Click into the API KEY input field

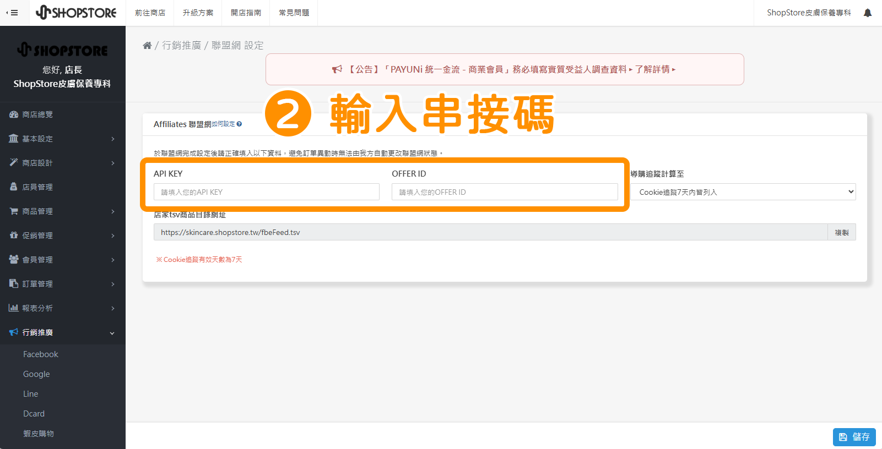pyautogui.click(x=266, y=192)
